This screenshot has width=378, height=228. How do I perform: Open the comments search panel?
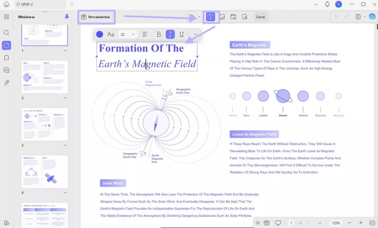(x=7, y=70)
